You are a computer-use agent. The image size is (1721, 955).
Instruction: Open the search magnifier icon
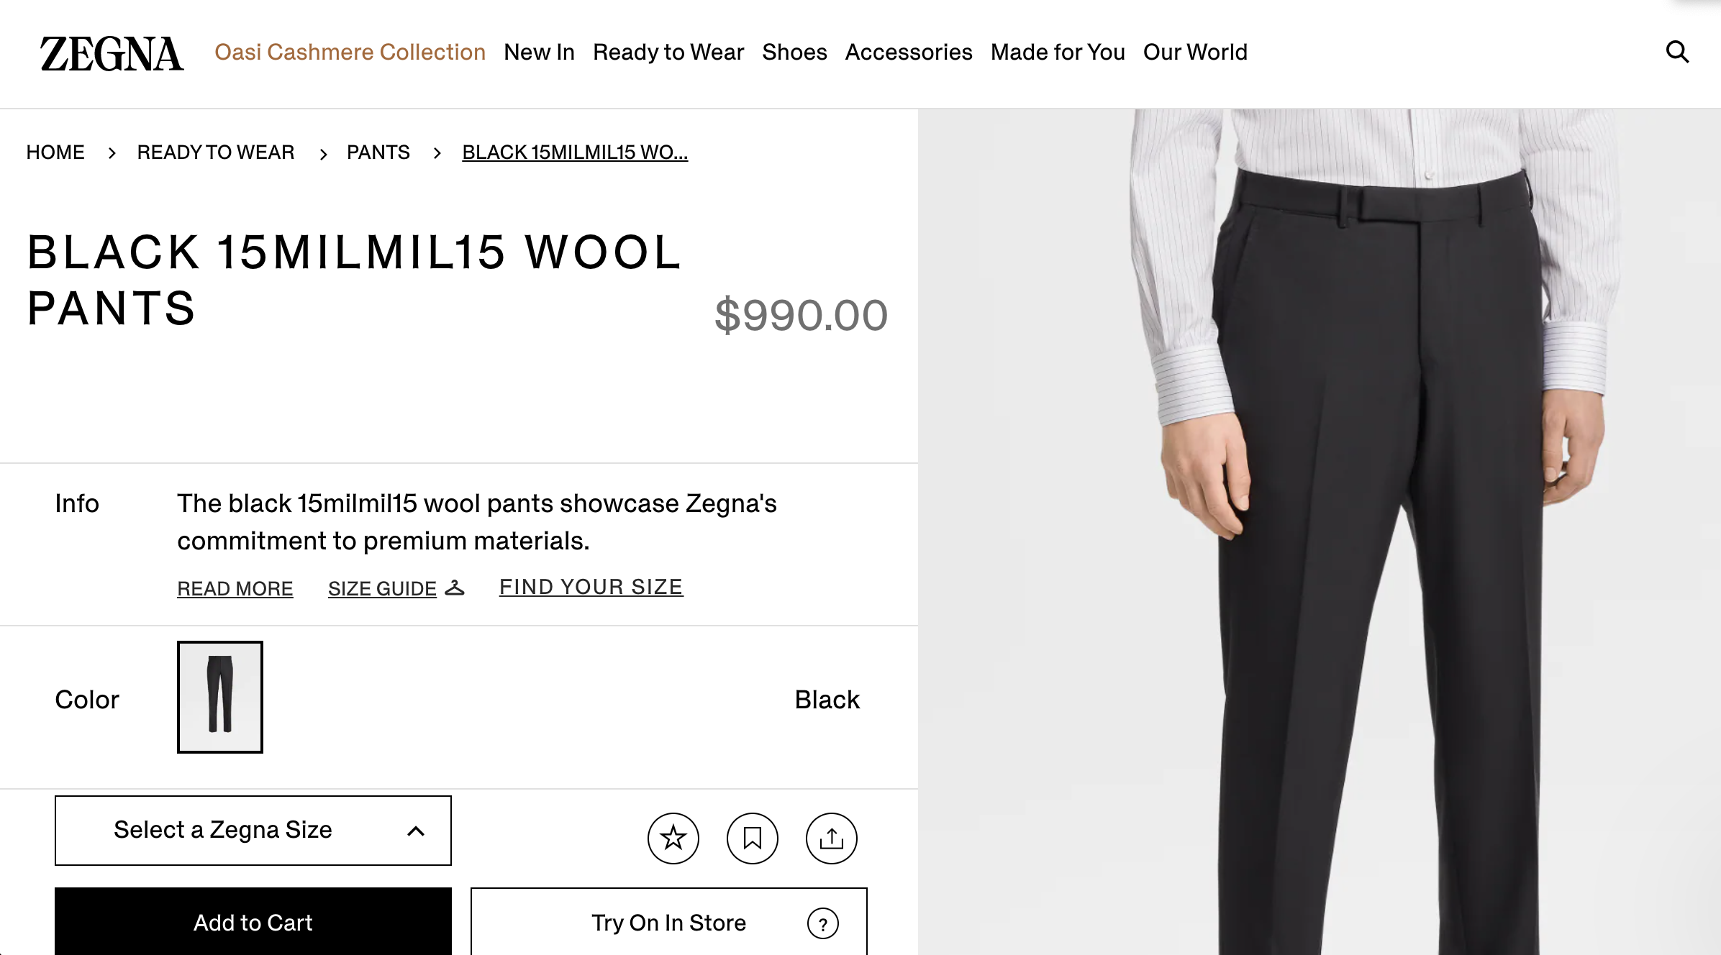[x=1676, y=52]
